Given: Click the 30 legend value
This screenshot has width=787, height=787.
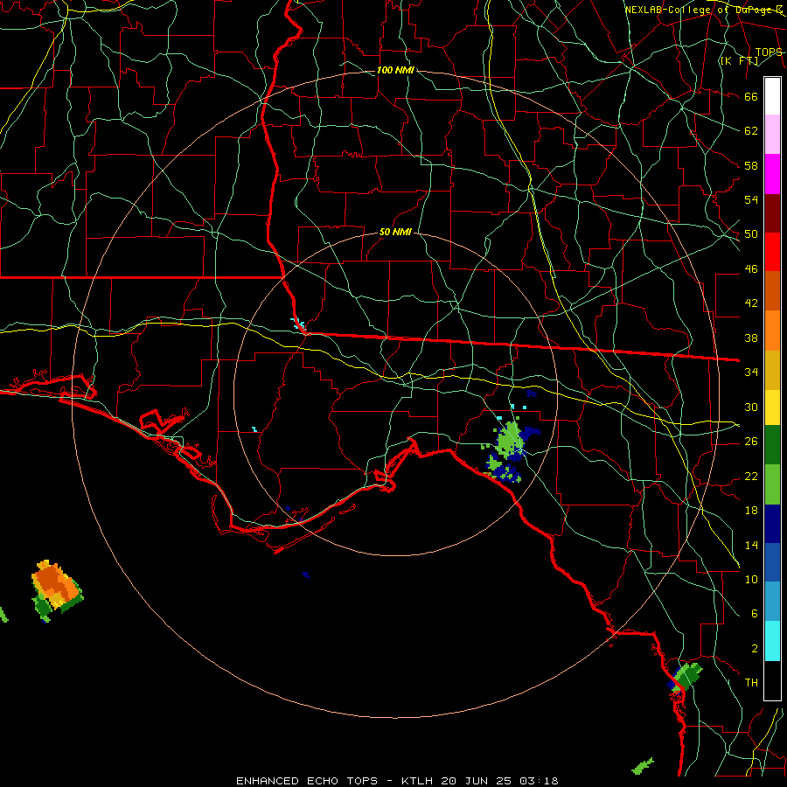Looking at the screenshot, I should click(x=751, y=407).
